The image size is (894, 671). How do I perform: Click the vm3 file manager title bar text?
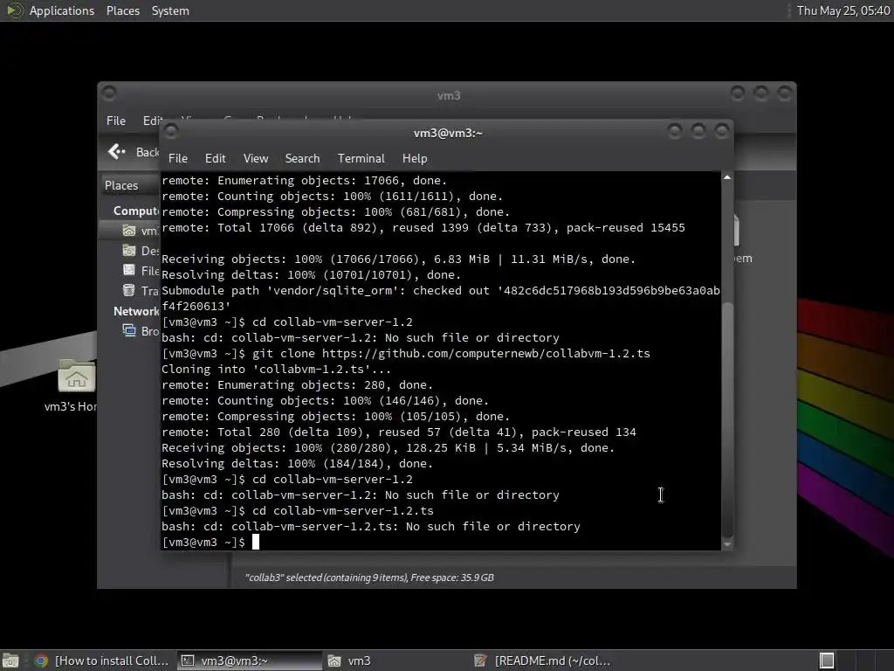pos(449,95)
